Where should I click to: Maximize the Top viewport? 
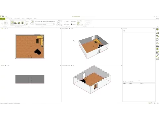click(61, 28)
